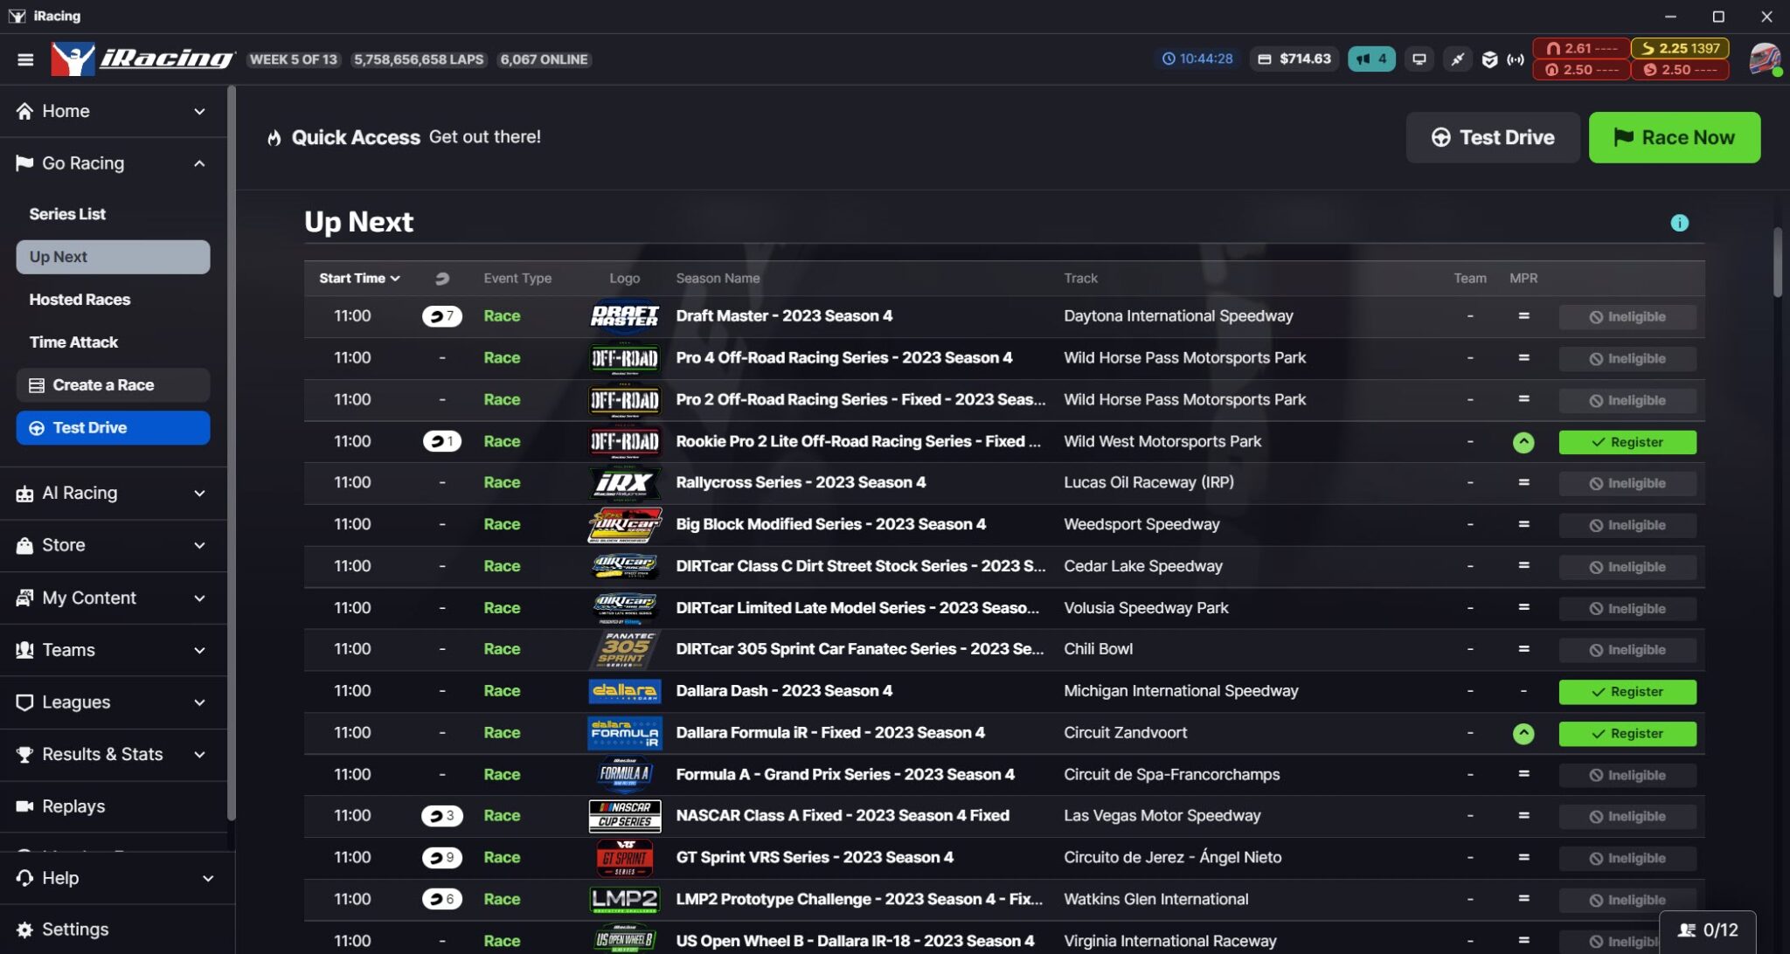Select Time Attack menu item
The image size is (1790, 954).
pyautogui.click(x=73, y=342)
